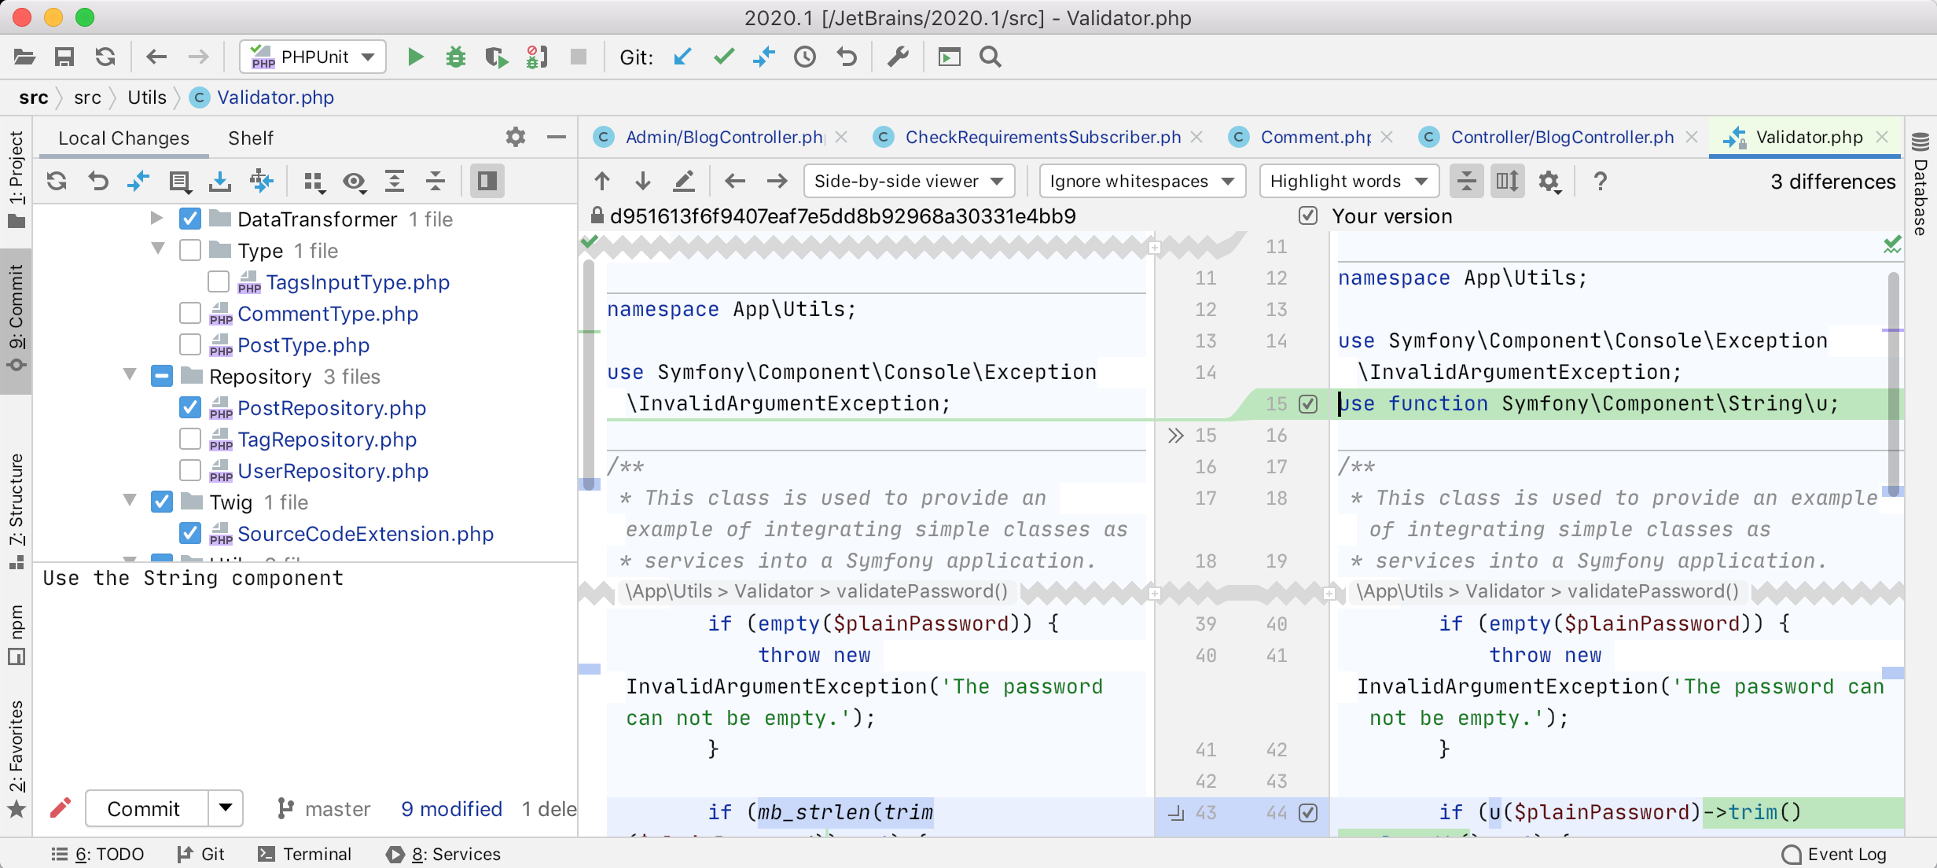This screenshot has height=868, width=1937.
Task: Run PHPUnit with the green play button
Action: (x=415, y=57)
